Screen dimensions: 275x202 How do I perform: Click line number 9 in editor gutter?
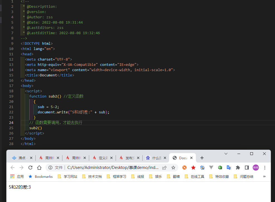pos(12,44)
